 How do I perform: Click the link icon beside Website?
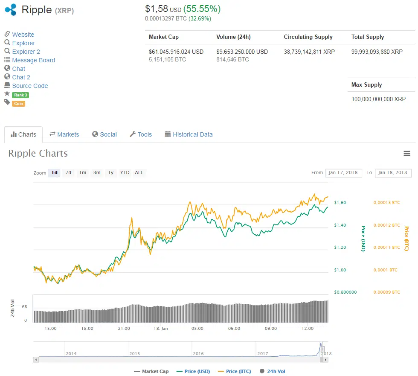7,34
